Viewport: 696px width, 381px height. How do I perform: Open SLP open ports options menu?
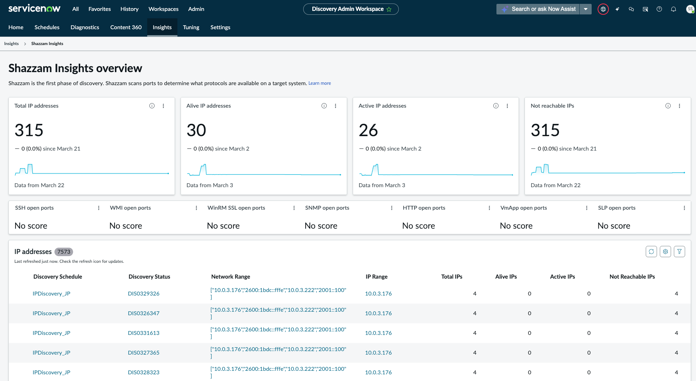(684, 208)
